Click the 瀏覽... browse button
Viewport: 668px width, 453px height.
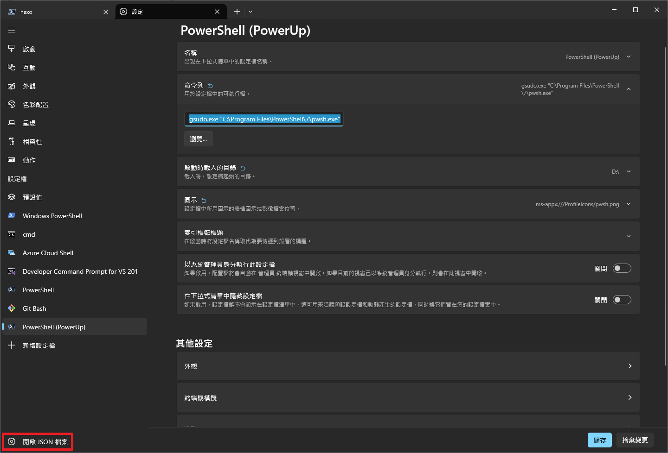pyautogui.click(x=199, y=139)
